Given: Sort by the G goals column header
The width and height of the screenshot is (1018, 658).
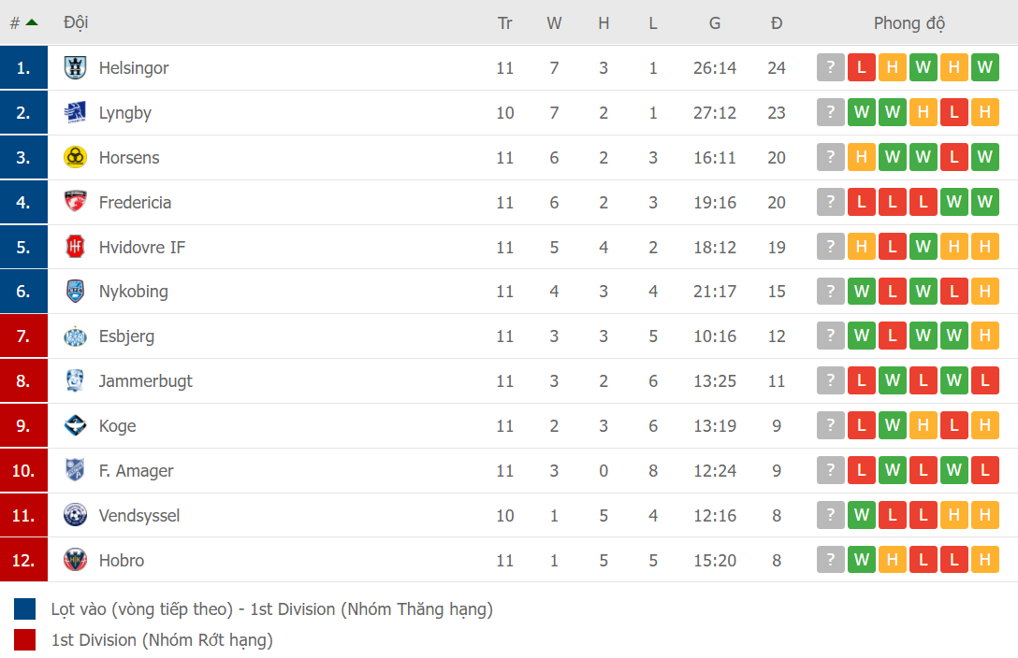Looking at the screenshot, I should click(715, 23).
